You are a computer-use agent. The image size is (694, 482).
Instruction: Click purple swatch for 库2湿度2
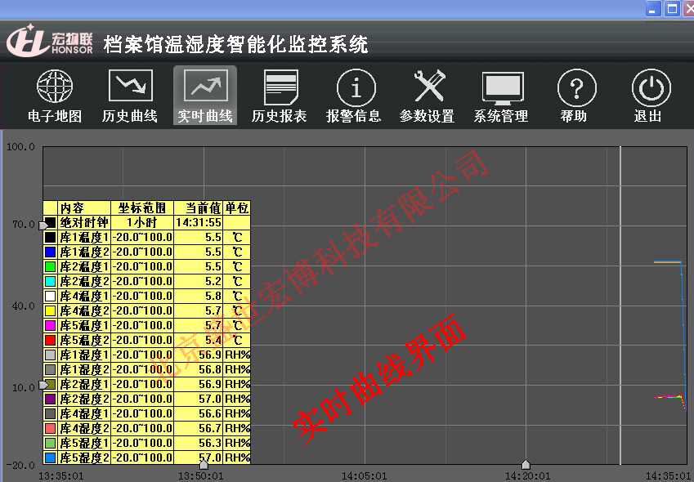pyautogui.click(x=51, y=399)
